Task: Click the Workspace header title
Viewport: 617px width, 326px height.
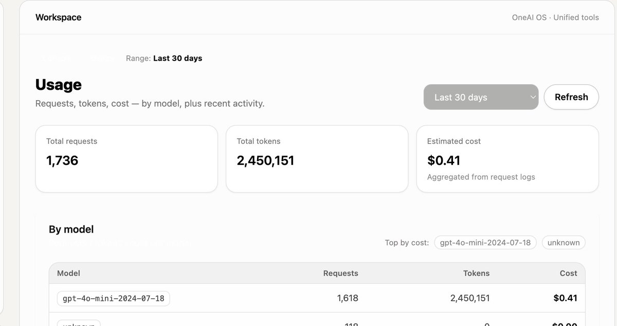Action: tap(58, 17)
